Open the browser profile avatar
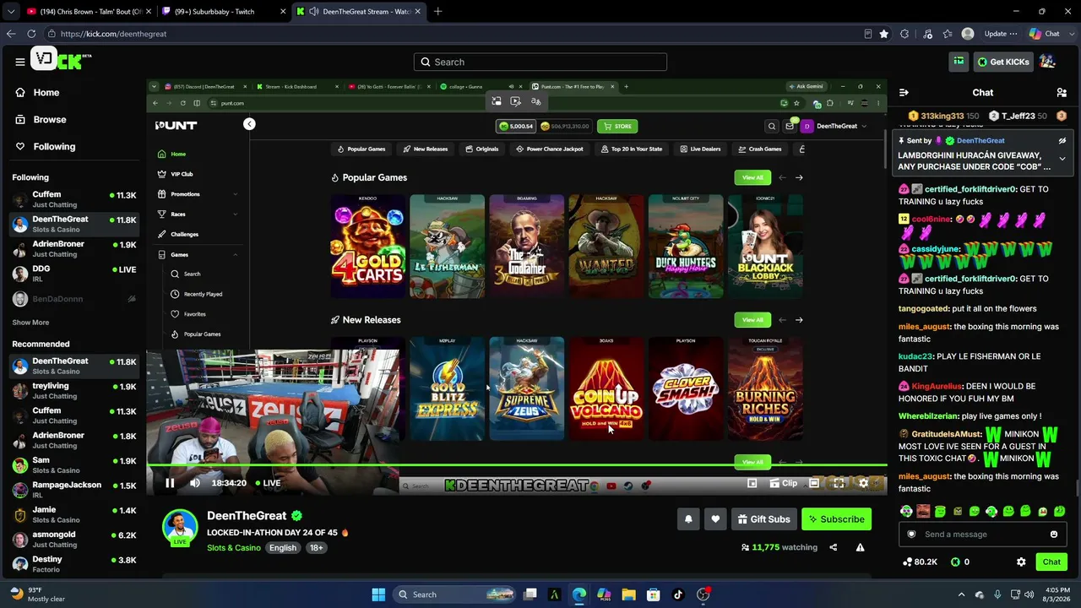 [968, 34]
